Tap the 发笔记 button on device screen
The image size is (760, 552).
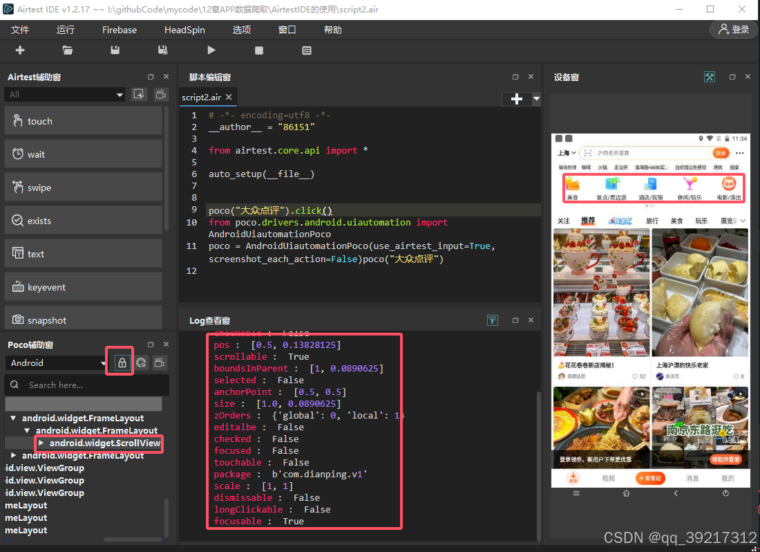click(650, 478)
